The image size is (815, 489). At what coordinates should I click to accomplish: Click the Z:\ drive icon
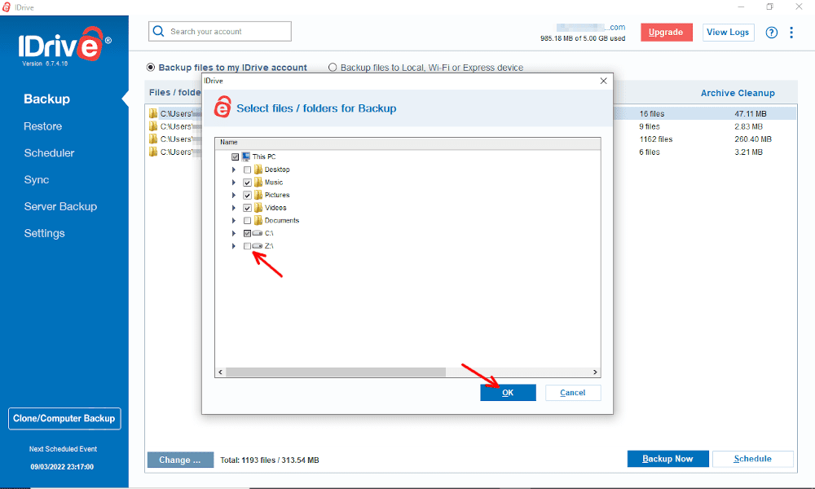(x=258, y=246)
